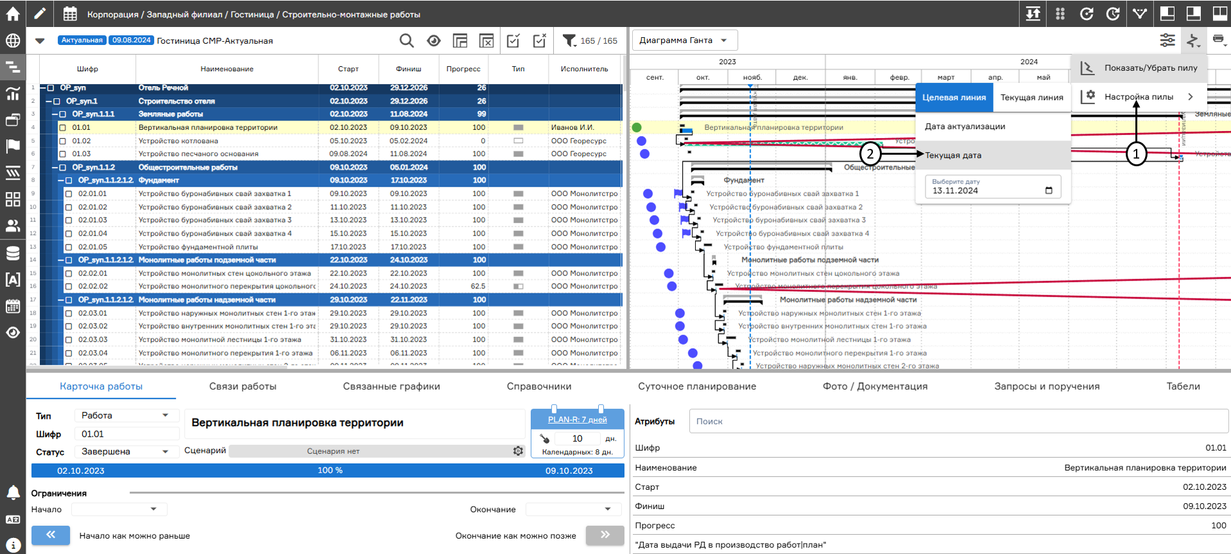Click the pencil edit icon
The width and height of the screenshot is (1231, 554).
[40, 13]
